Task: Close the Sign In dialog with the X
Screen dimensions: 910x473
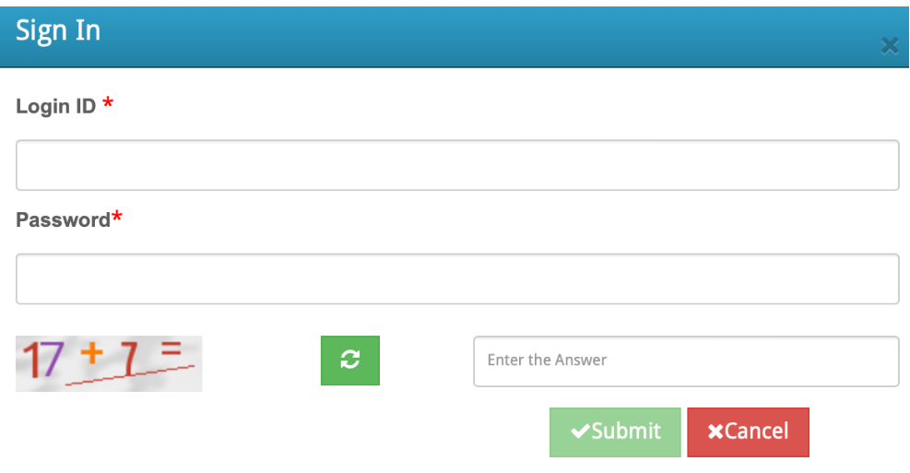Action: tap(889, 45)
